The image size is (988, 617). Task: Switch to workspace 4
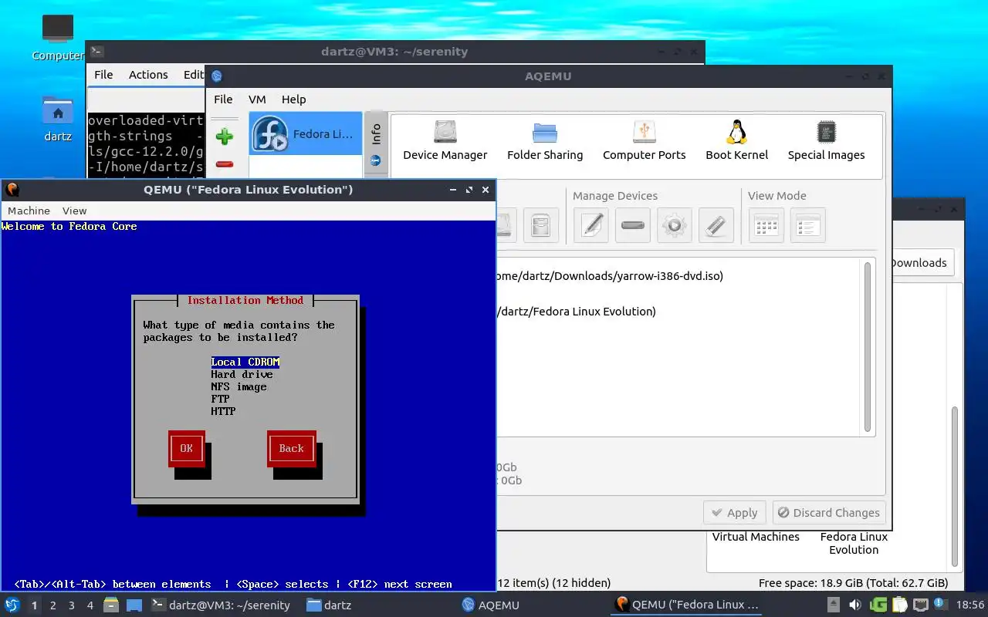(x=90, y=605)
